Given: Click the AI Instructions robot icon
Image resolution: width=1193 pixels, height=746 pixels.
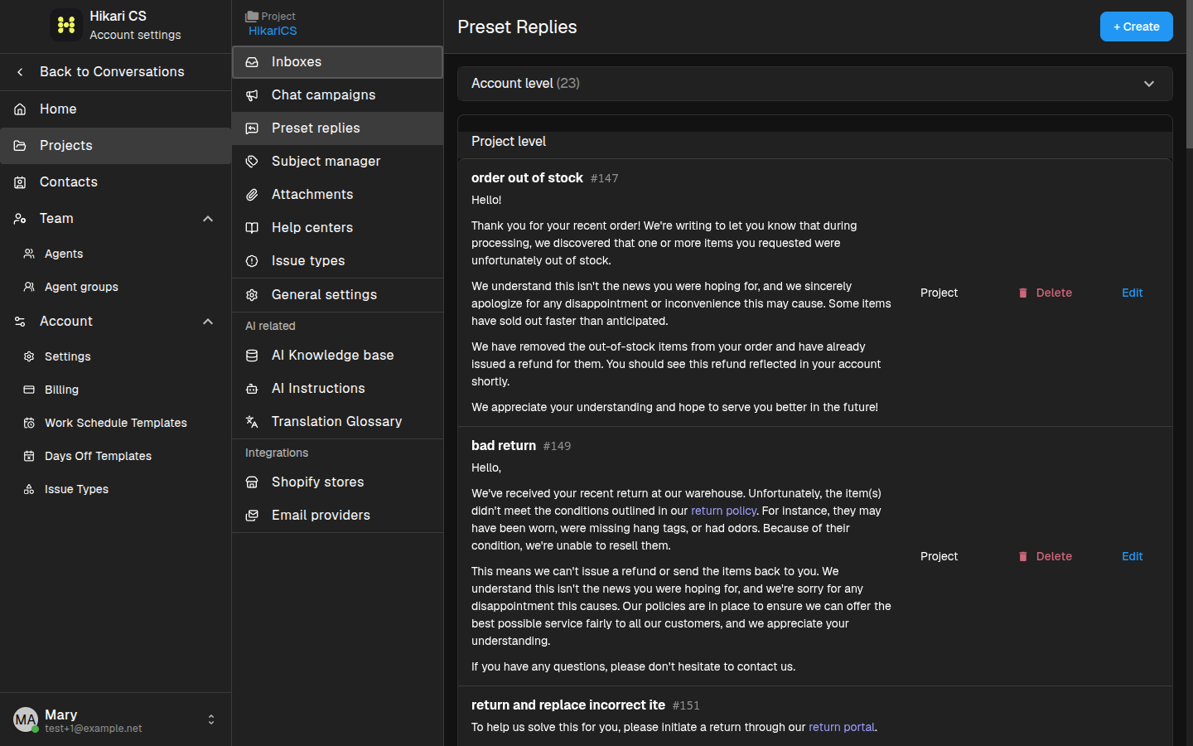Looking at the screenshot, I should [252, 389].
